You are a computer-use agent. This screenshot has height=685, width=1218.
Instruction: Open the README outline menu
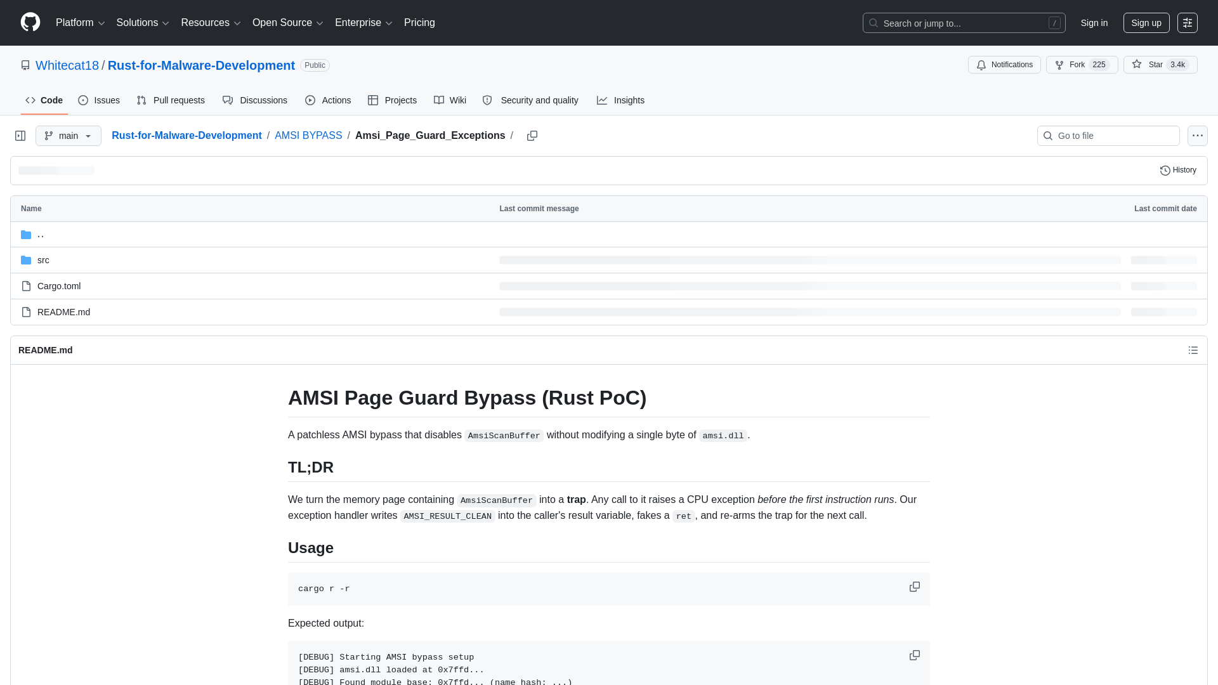1193,350
